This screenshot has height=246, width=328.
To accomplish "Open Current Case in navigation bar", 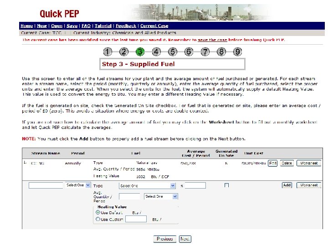I will pyautogui.click(x=154, y=26).
